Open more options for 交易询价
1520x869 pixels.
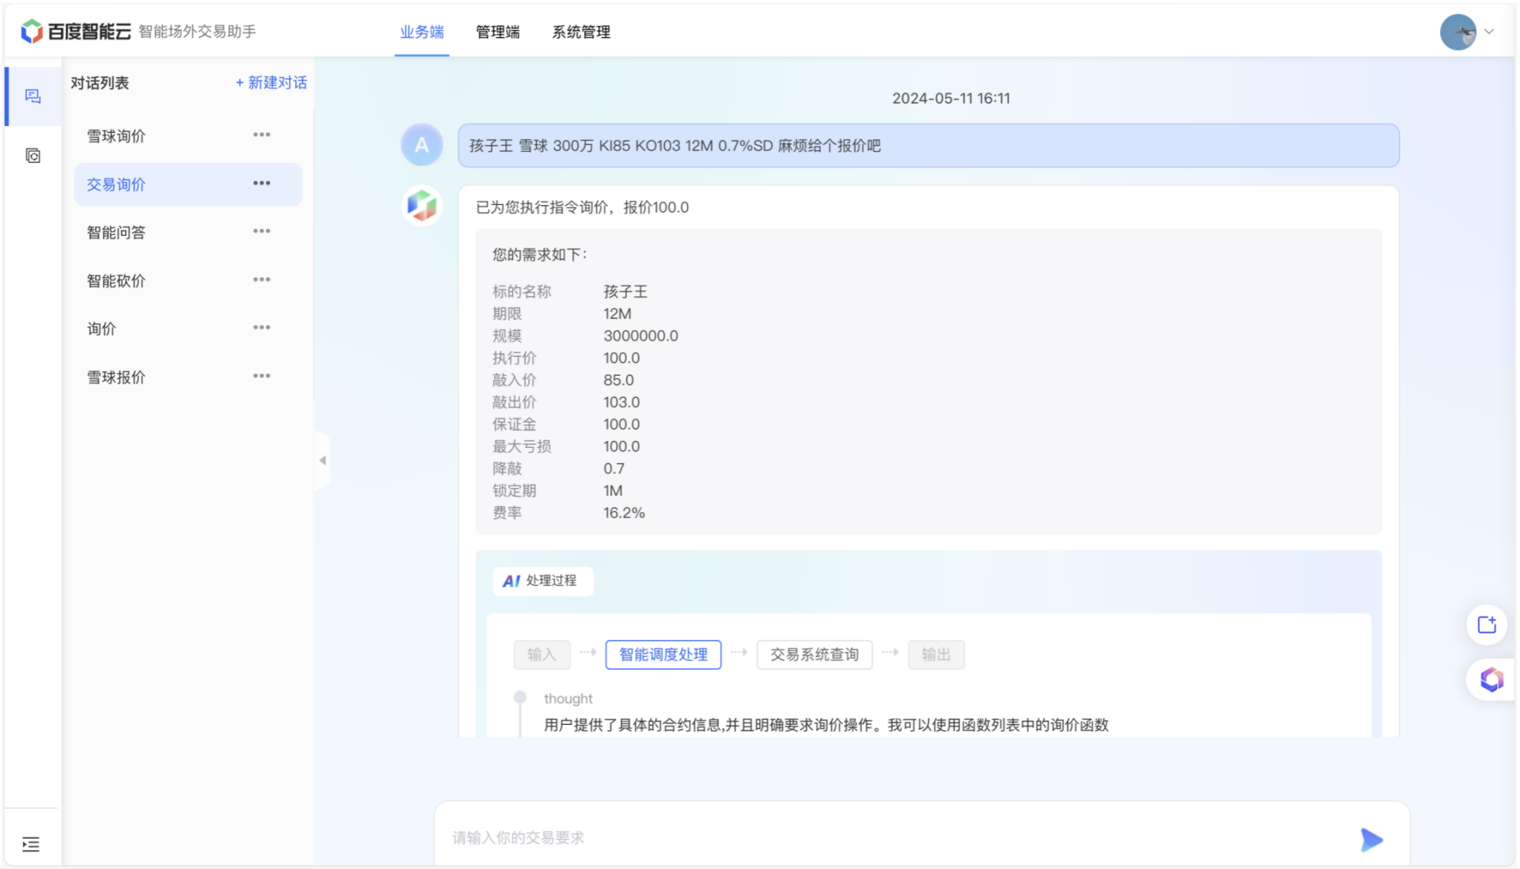(x=262, y=184)
